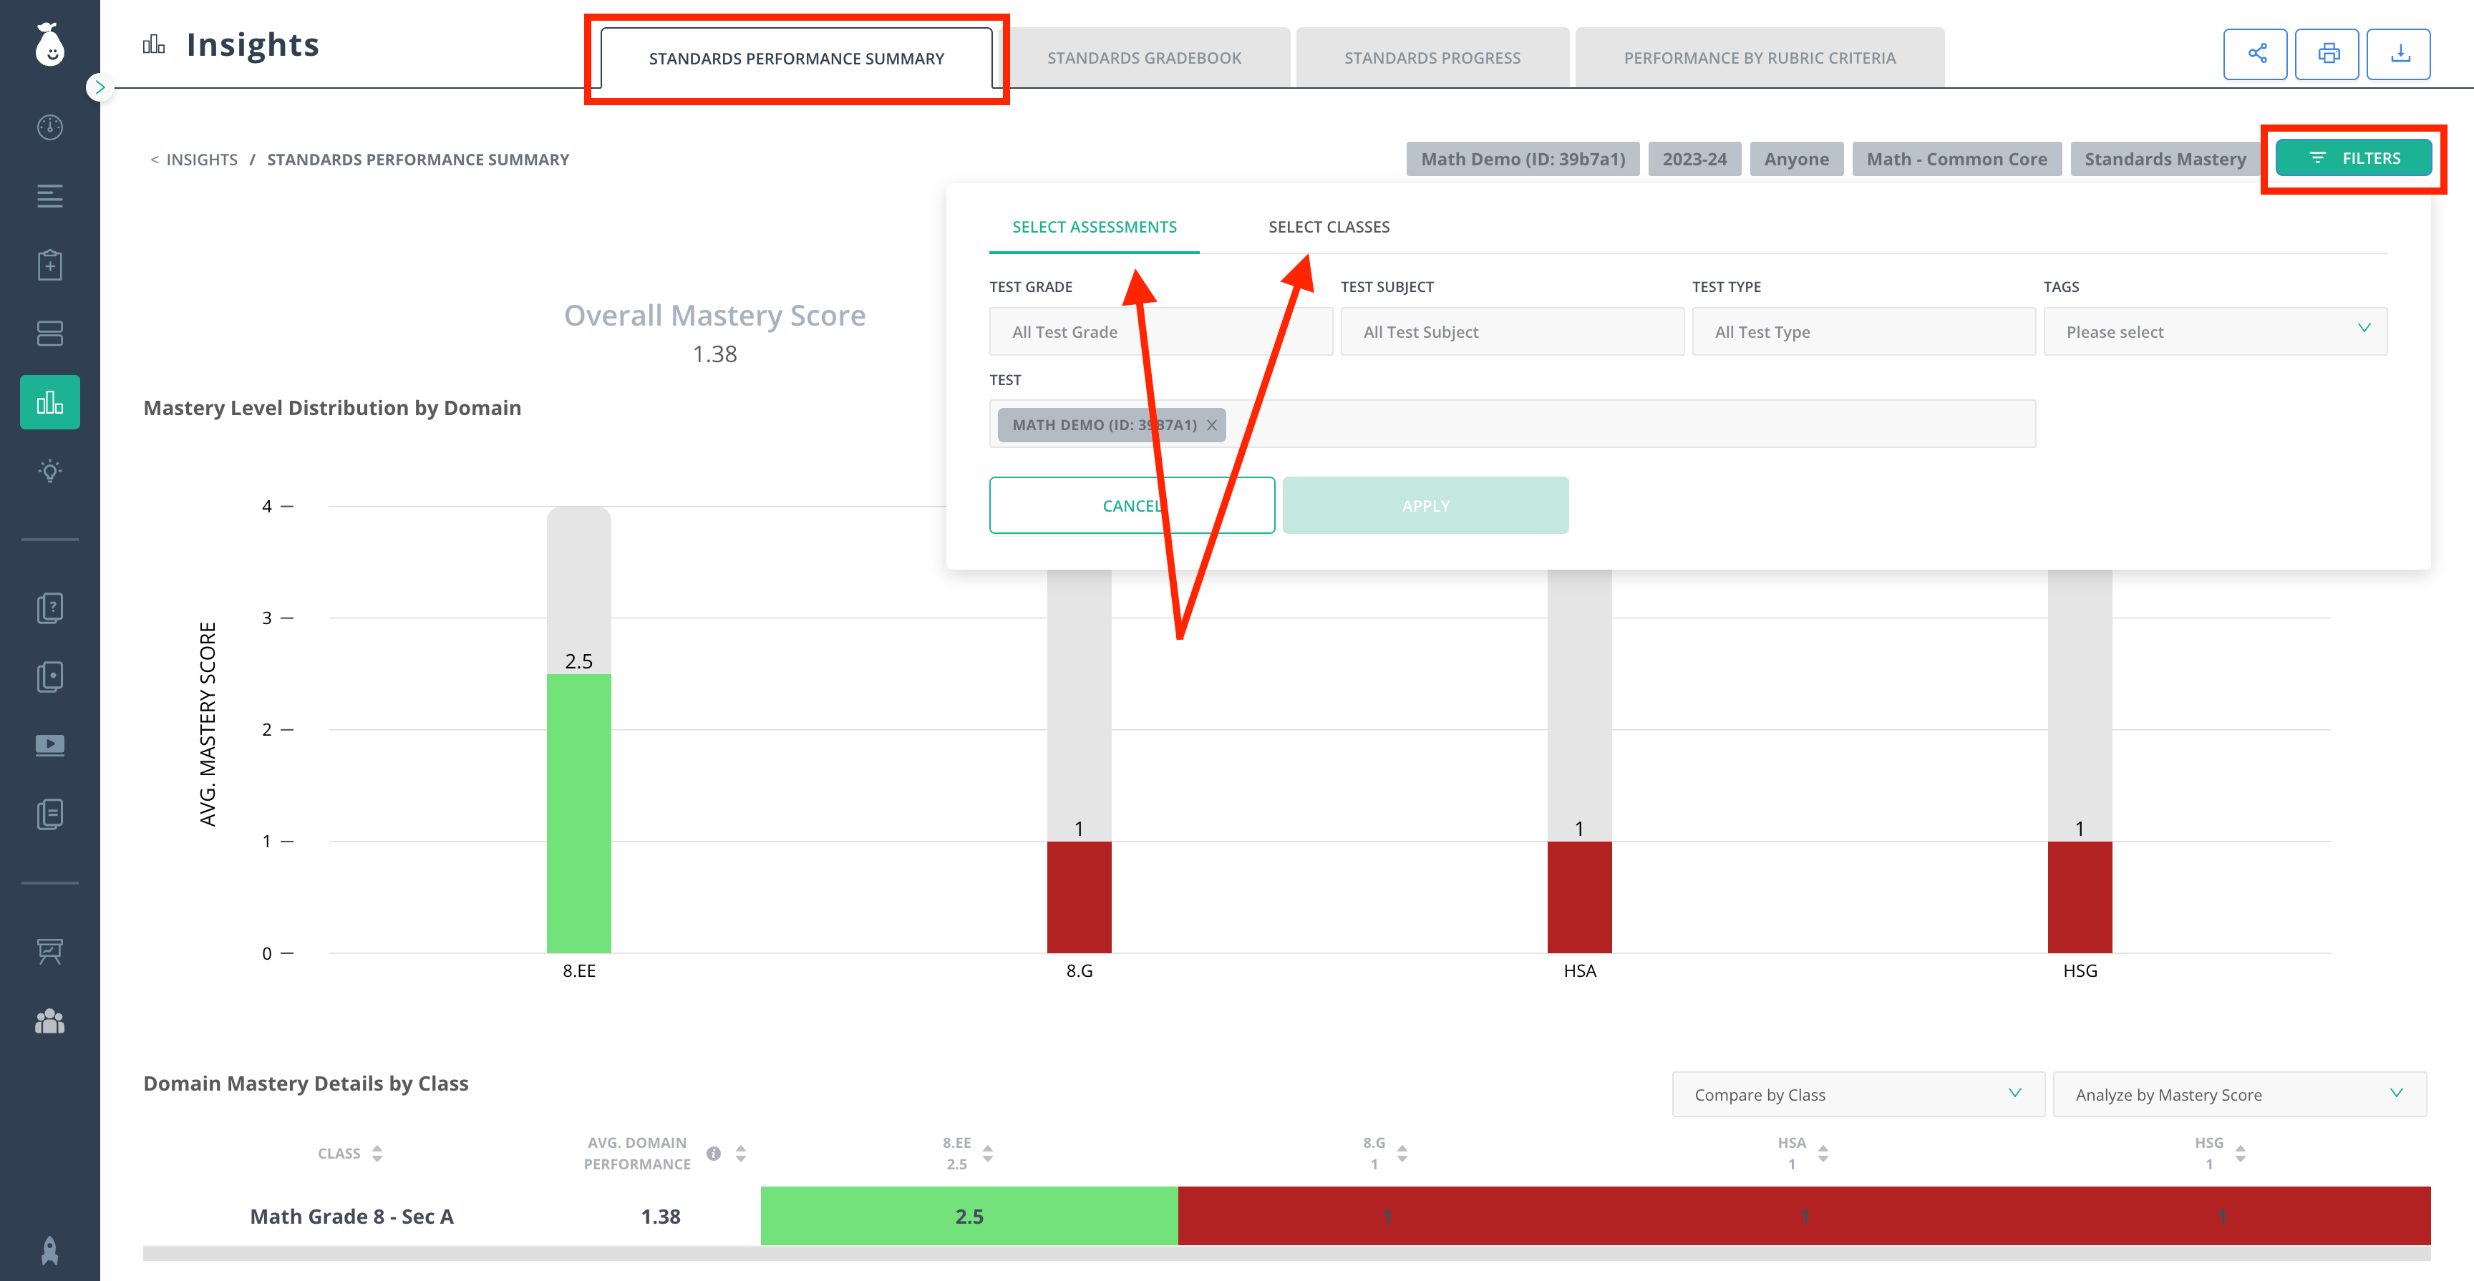Open the presentation board icon in sidebar
The height and width of the screenshot is (1281, 2474).
point(50,952)
